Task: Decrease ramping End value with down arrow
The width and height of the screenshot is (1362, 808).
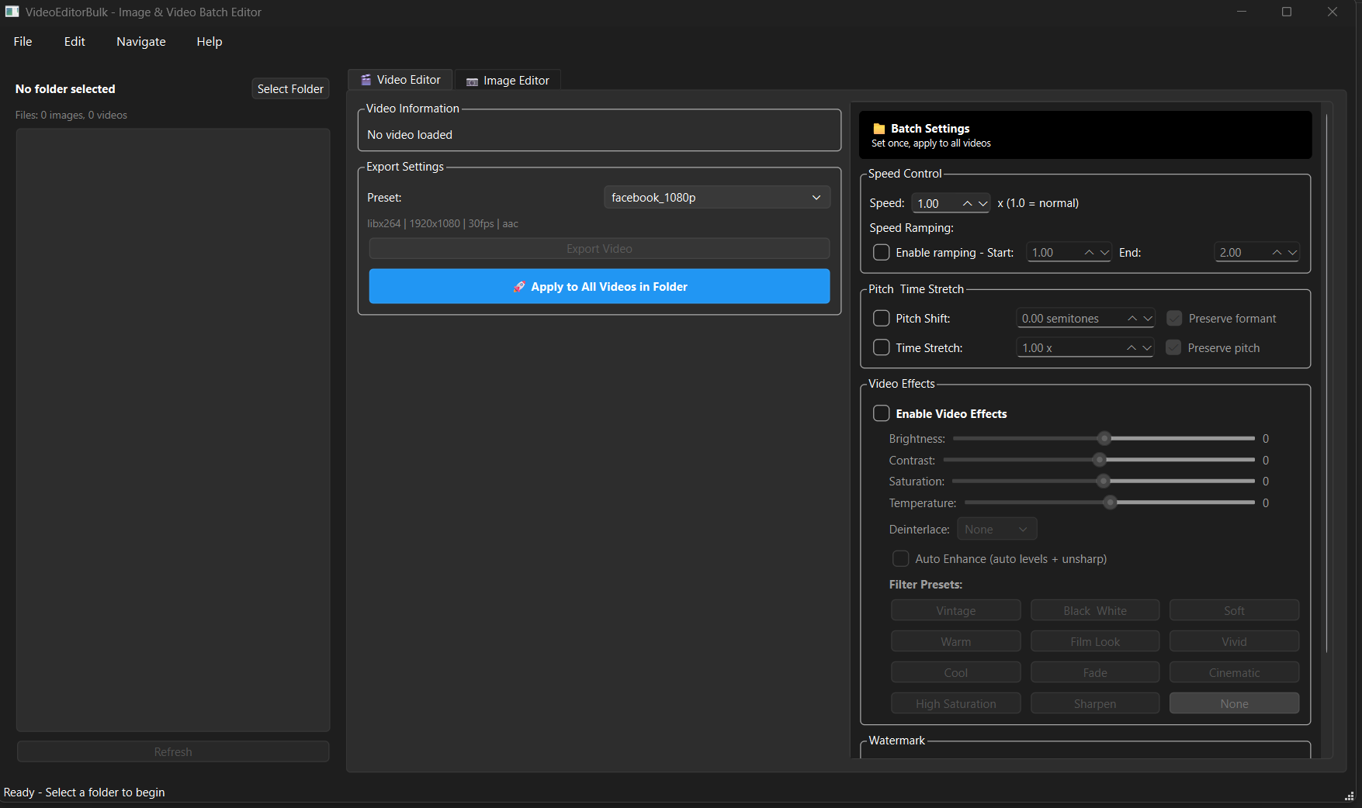Action: [1292, 253]
